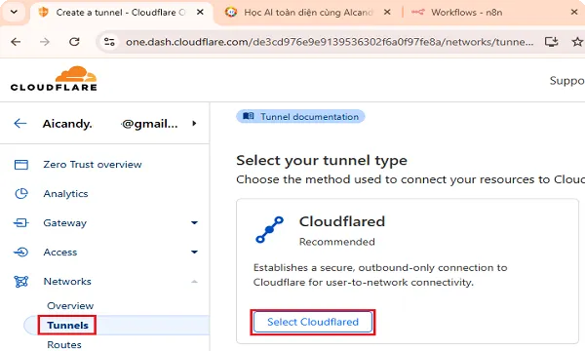
Task: Click the Networks sidebar icon
Action: (21, 281)
